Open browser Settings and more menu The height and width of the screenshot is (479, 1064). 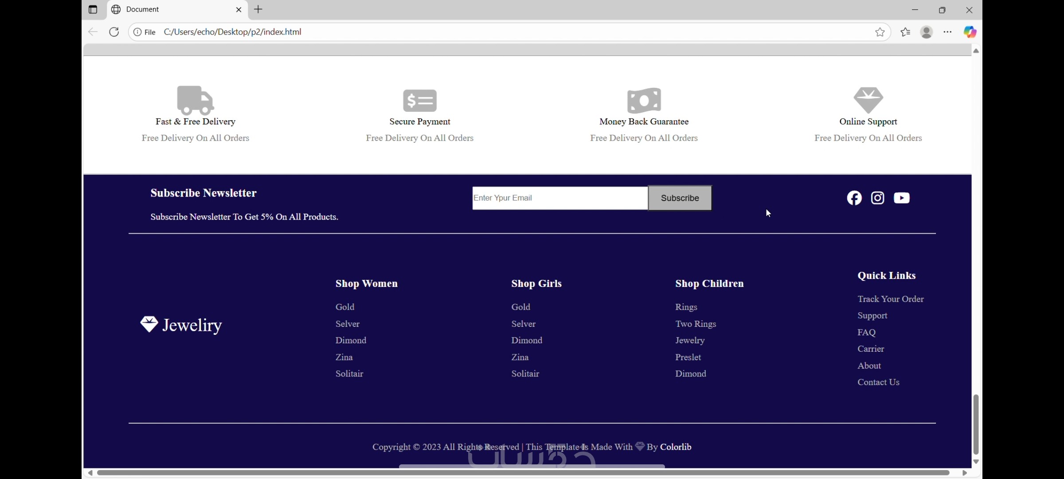tap(948, 32)
